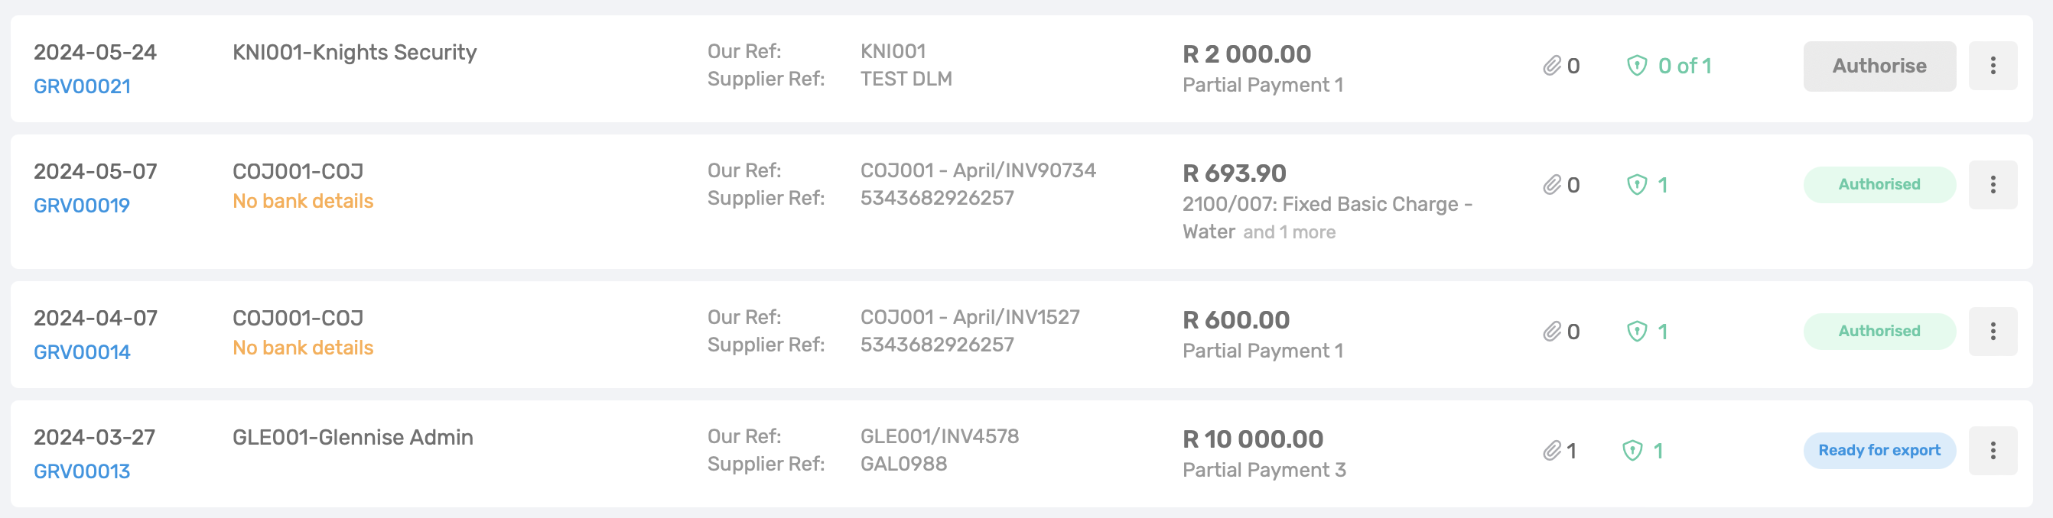Open attachments paperclip on the GRV00013 row
Image resolution: width=2053 pixels, height=518 pixels.
(x=1551, y=452)
